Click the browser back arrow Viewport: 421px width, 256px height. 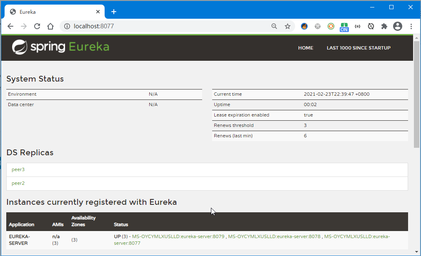click(10, 26)
